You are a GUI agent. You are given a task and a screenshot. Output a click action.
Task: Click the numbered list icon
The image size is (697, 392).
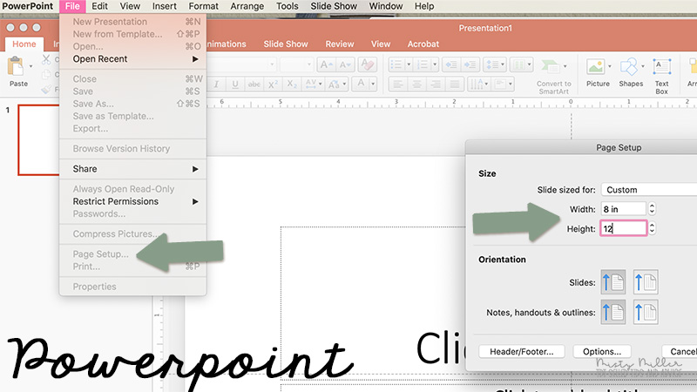[422, 64]
